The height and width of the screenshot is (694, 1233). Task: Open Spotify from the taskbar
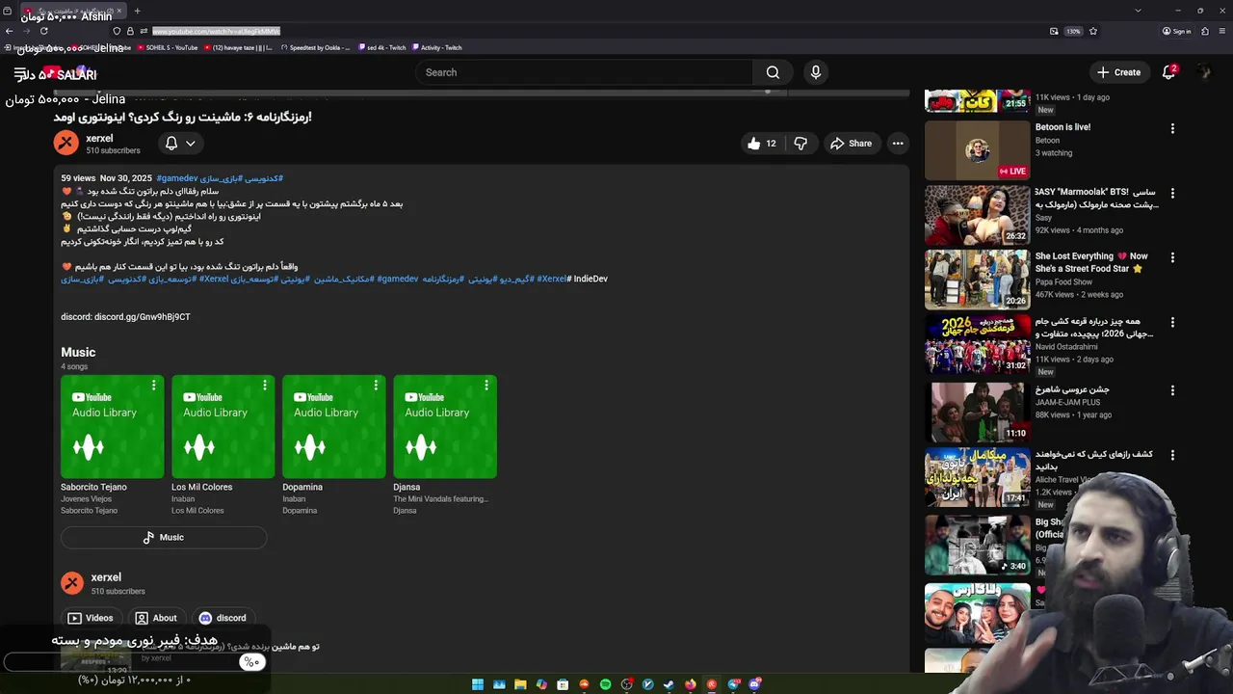pyautogui.click(x=605, y=684)
